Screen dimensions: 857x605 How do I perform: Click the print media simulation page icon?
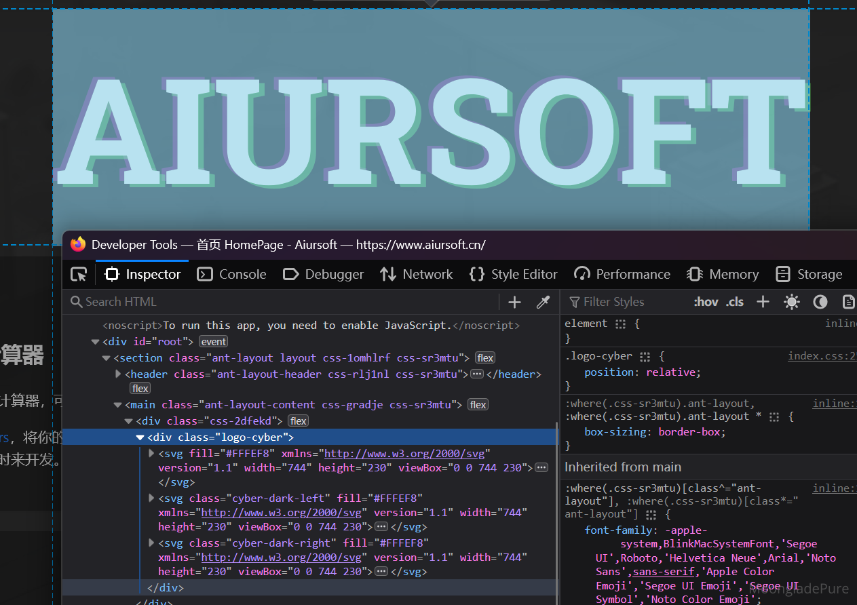848,302
